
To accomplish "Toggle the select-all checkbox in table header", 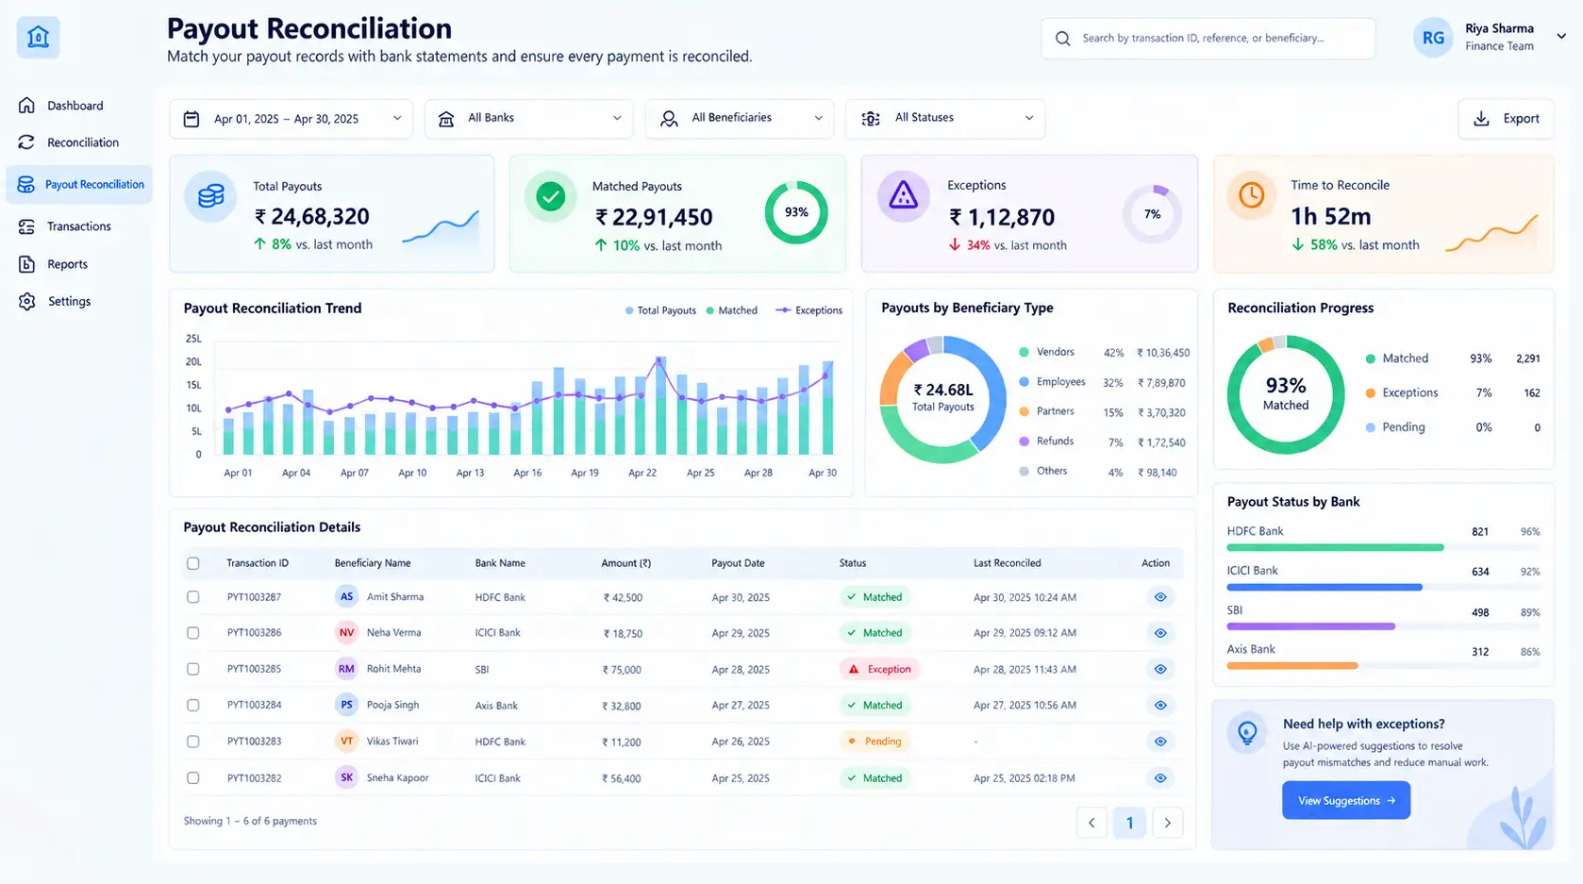I will tap(193, 563).
